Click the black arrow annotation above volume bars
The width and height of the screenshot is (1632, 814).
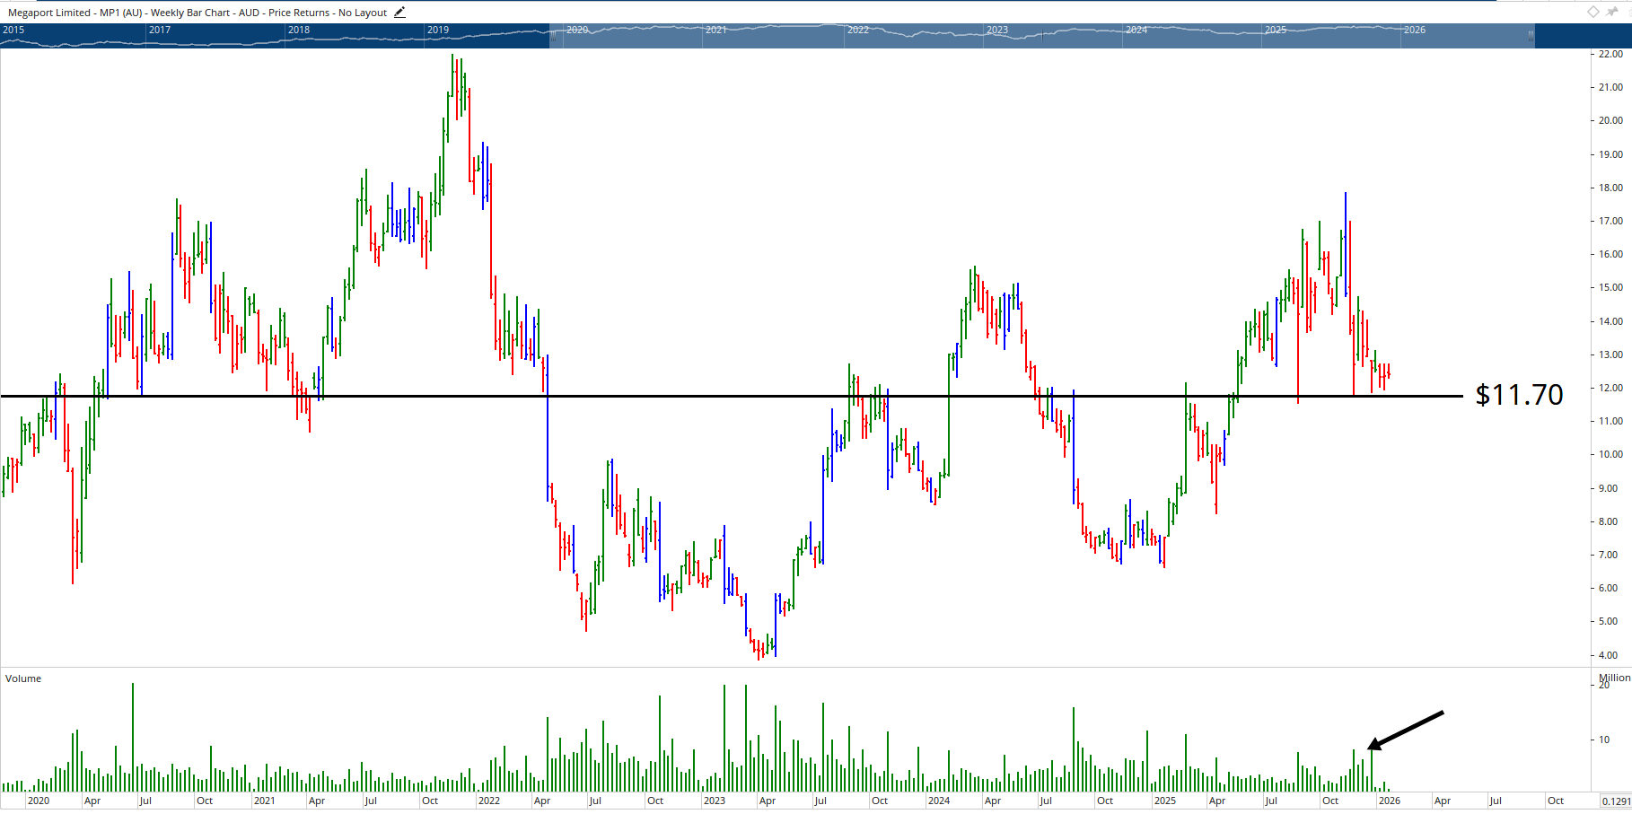(1405, 729)
